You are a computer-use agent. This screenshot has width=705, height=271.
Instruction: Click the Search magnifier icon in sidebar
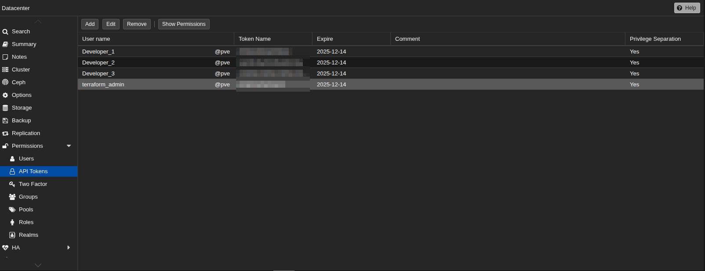pyautogui.click(x=5, y=32)
